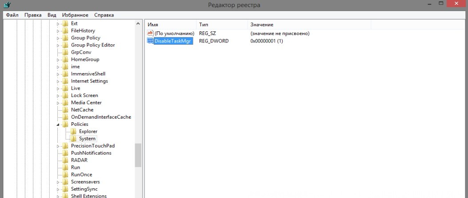
Task: Expand the Group Policy key
Action: tap(58, 38)
